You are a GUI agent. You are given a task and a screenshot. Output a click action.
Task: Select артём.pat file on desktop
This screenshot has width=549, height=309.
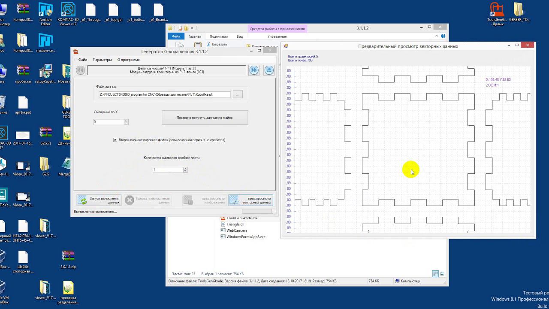point(23,105)
